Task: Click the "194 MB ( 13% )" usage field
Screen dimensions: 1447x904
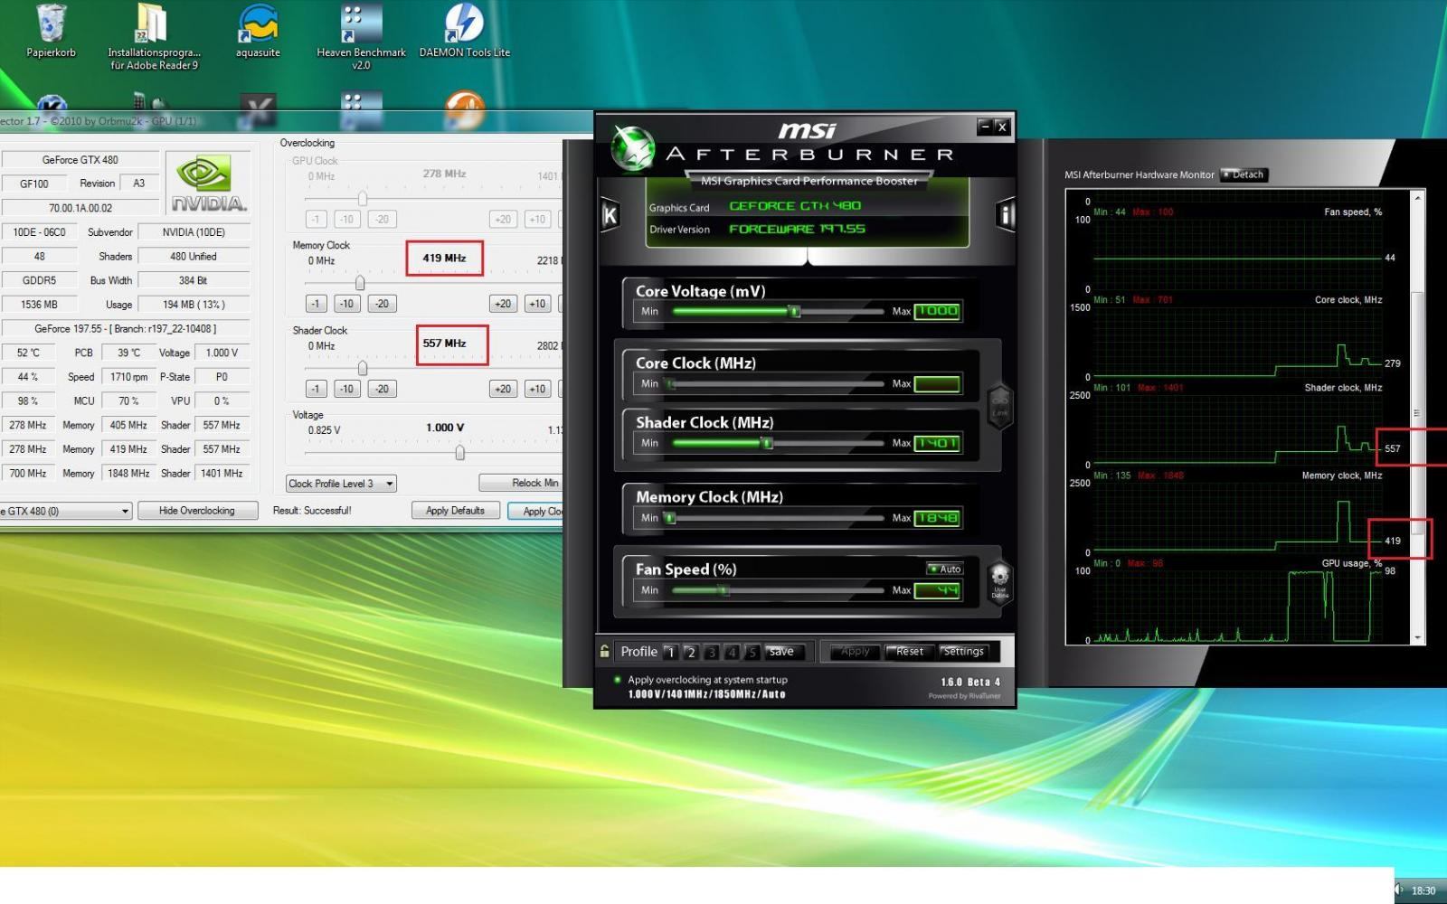Action: click(194, 305)
